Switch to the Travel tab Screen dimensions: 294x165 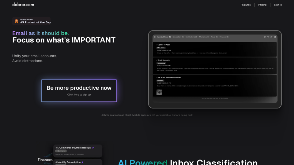(214, 37)
